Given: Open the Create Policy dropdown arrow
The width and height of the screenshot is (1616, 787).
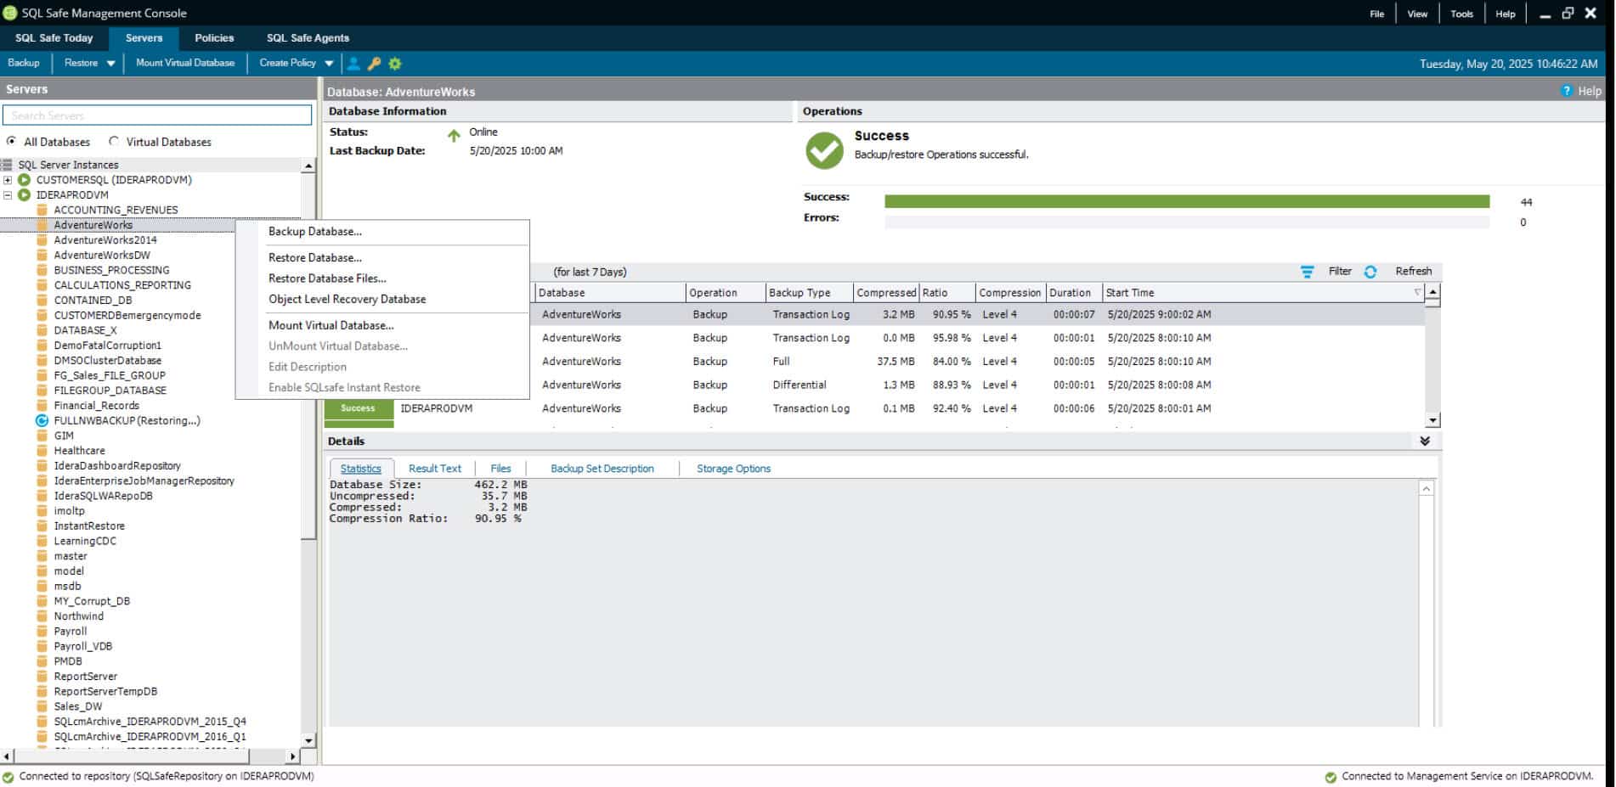Looking at the screenshot, I should click(329, 64).
